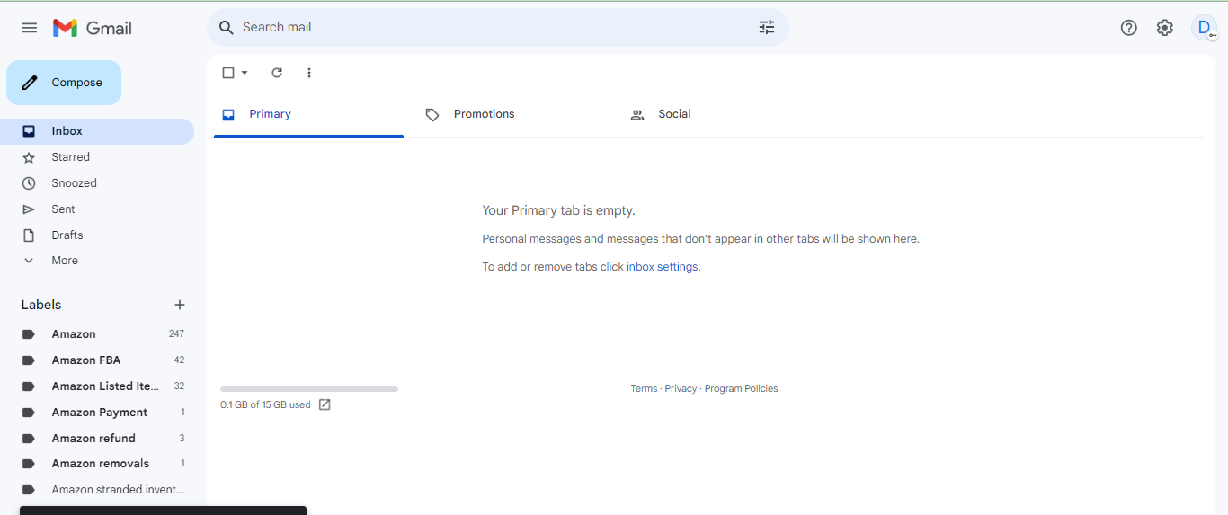The height and width of the screenshot is (515, 1228).
Task: Create new label with plus icon
Action: pos(180,305)
